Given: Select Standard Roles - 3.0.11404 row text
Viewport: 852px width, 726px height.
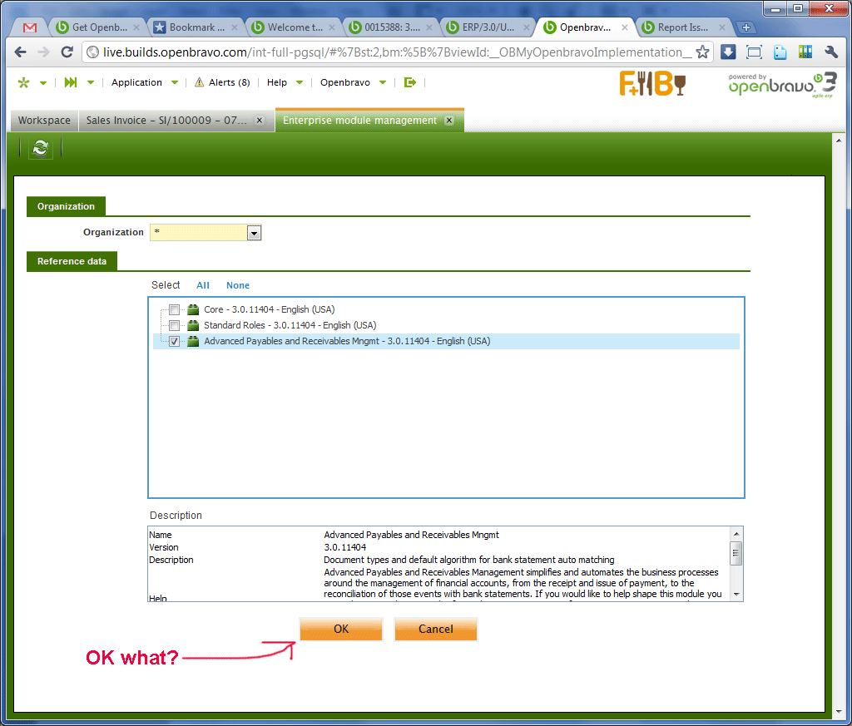Looking at the screenshot, I should 290,325.
